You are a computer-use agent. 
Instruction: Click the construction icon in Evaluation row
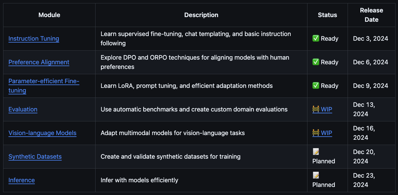click(316, 109)
